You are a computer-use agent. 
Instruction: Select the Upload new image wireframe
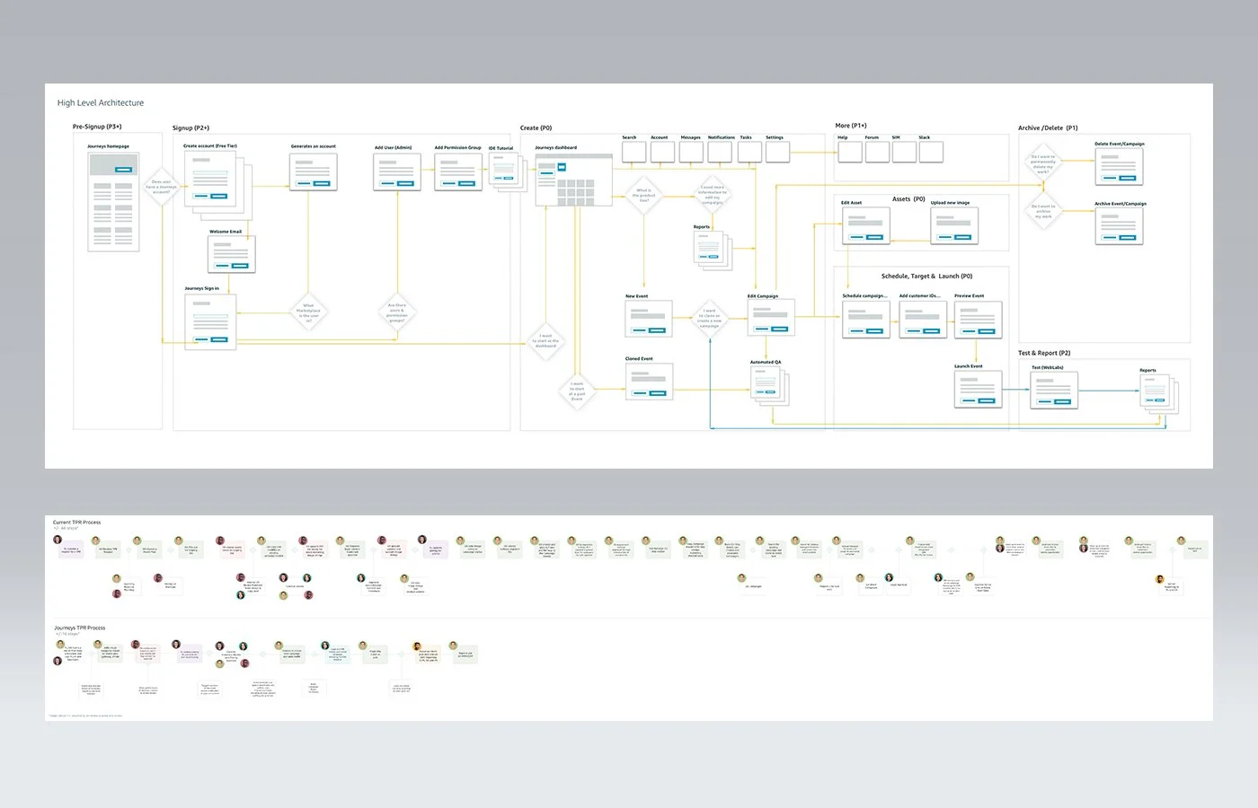(x=954, y=224)
